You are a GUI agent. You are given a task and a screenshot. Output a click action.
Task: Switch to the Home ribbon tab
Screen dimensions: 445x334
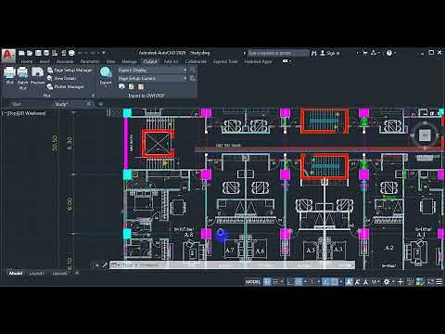tap(27, 61)
